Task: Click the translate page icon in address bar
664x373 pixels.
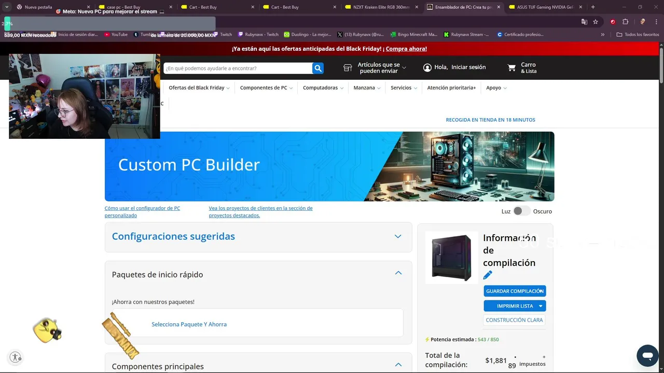Action: pyautogui.click(x=584, y=22)
